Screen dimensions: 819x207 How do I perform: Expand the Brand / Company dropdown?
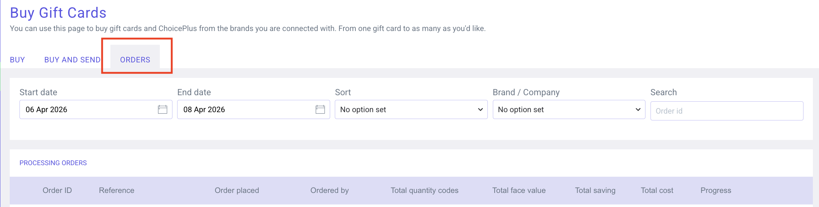pyautogui.click(x=569, y=110)
